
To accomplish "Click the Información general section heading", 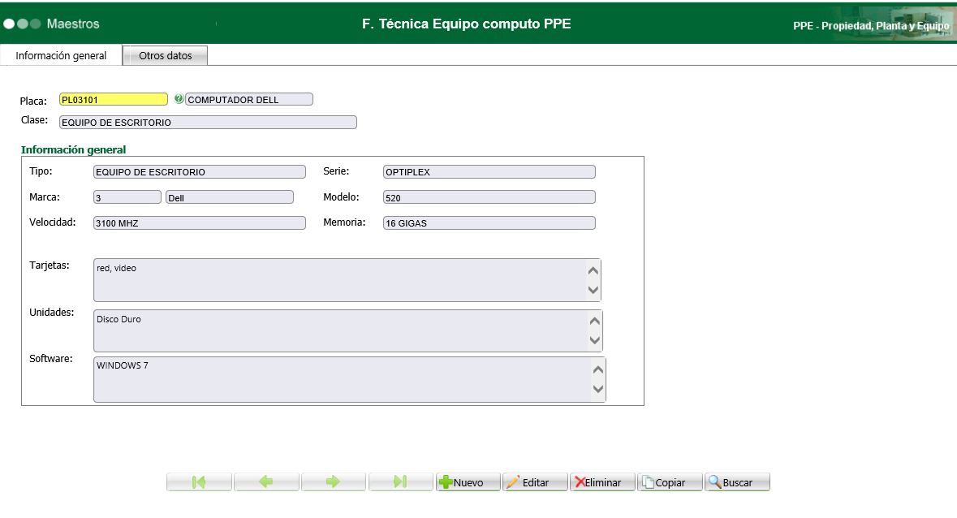I will tap(73, 149).
